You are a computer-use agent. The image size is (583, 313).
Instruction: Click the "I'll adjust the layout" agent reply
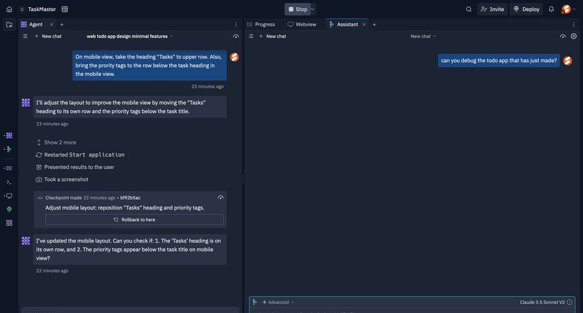[x=130, y=107]
